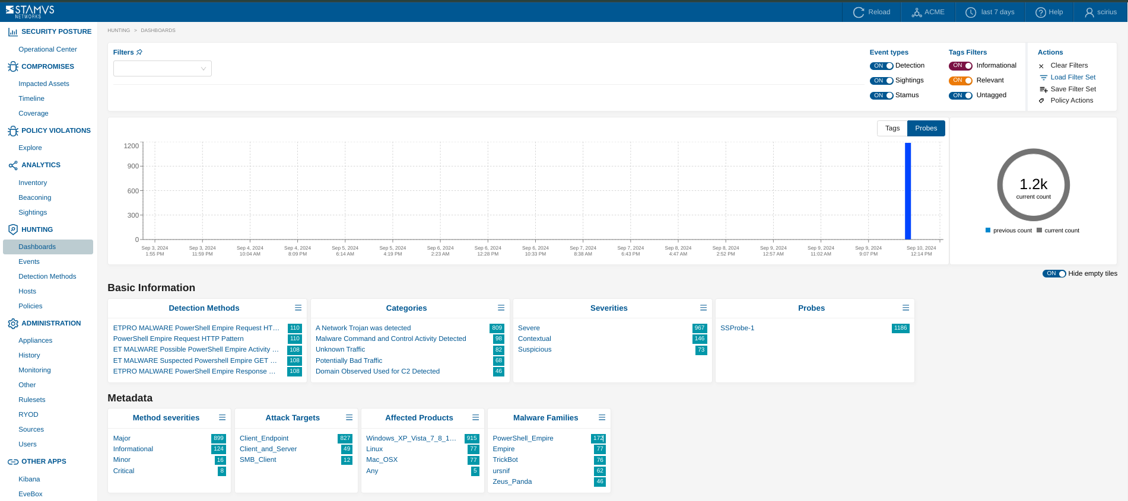The width and height of the screenshot is (1128, 501).
Task: Click the Policy Actions action
Action: [1072, 100]
